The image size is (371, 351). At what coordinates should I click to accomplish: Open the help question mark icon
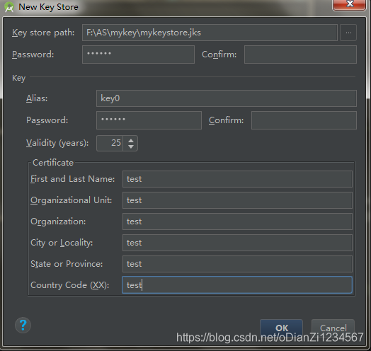[x=23, y=326]
